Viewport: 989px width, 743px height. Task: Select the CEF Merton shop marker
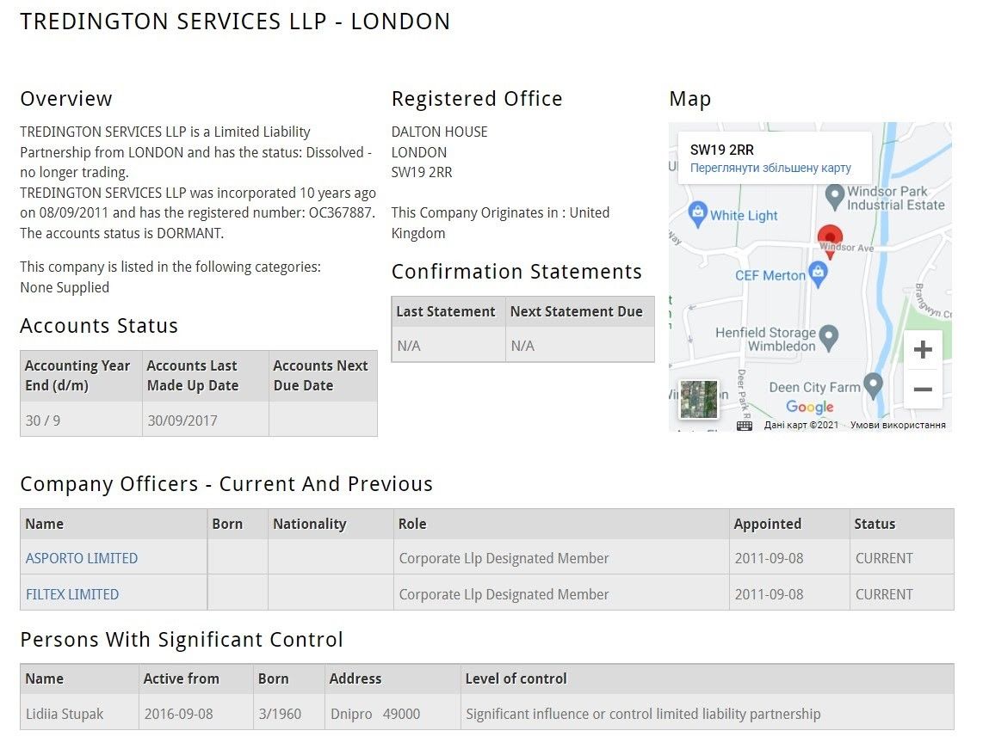(818, 274)
